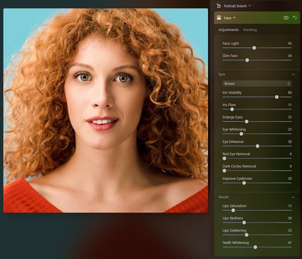Image resolution: width=302 pixels, height=259 pixels.
Task: Click the Iris Flare value 11
Action: pos(289,105)
